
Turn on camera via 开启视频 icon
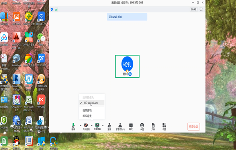(86, 127)
